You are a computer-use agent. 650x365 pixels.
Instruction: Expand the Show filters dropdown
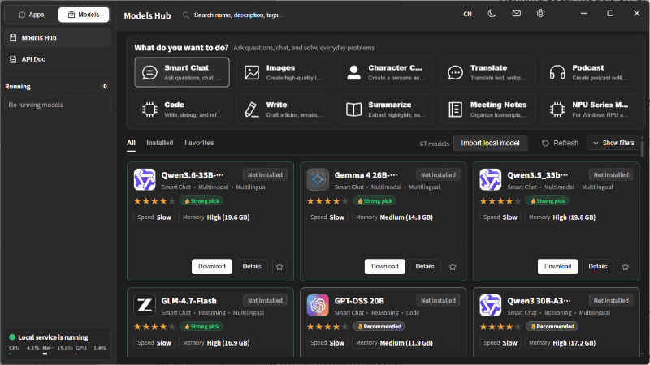coord(613,143)
